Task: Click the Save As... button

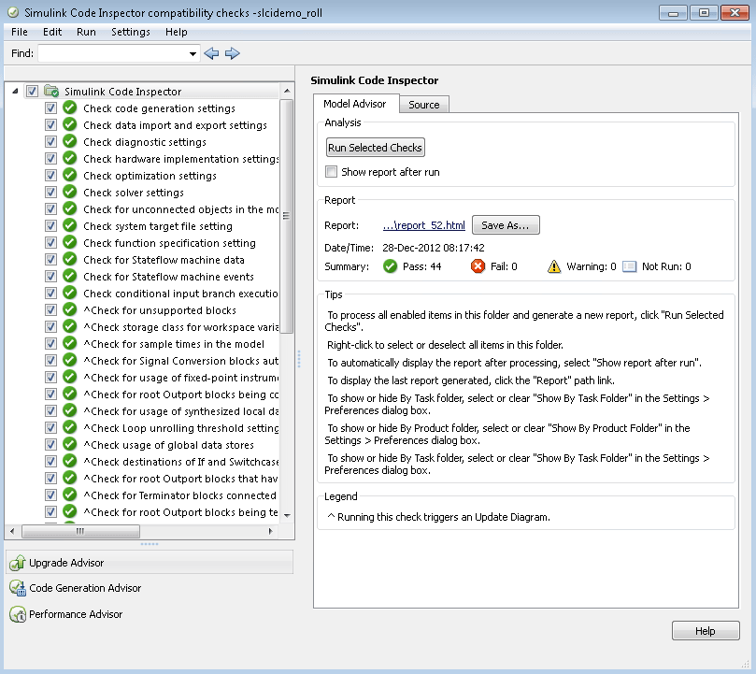Action: (x=506, y=225)
